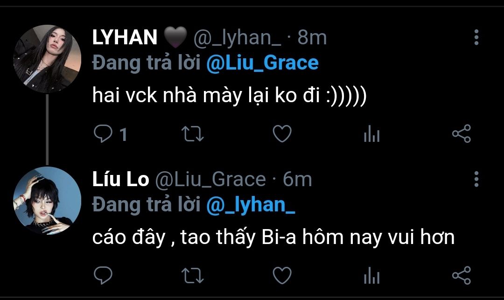Click the @Liu_Grace mention link
The height and width of the screenshot is (300, 504).
262,63
